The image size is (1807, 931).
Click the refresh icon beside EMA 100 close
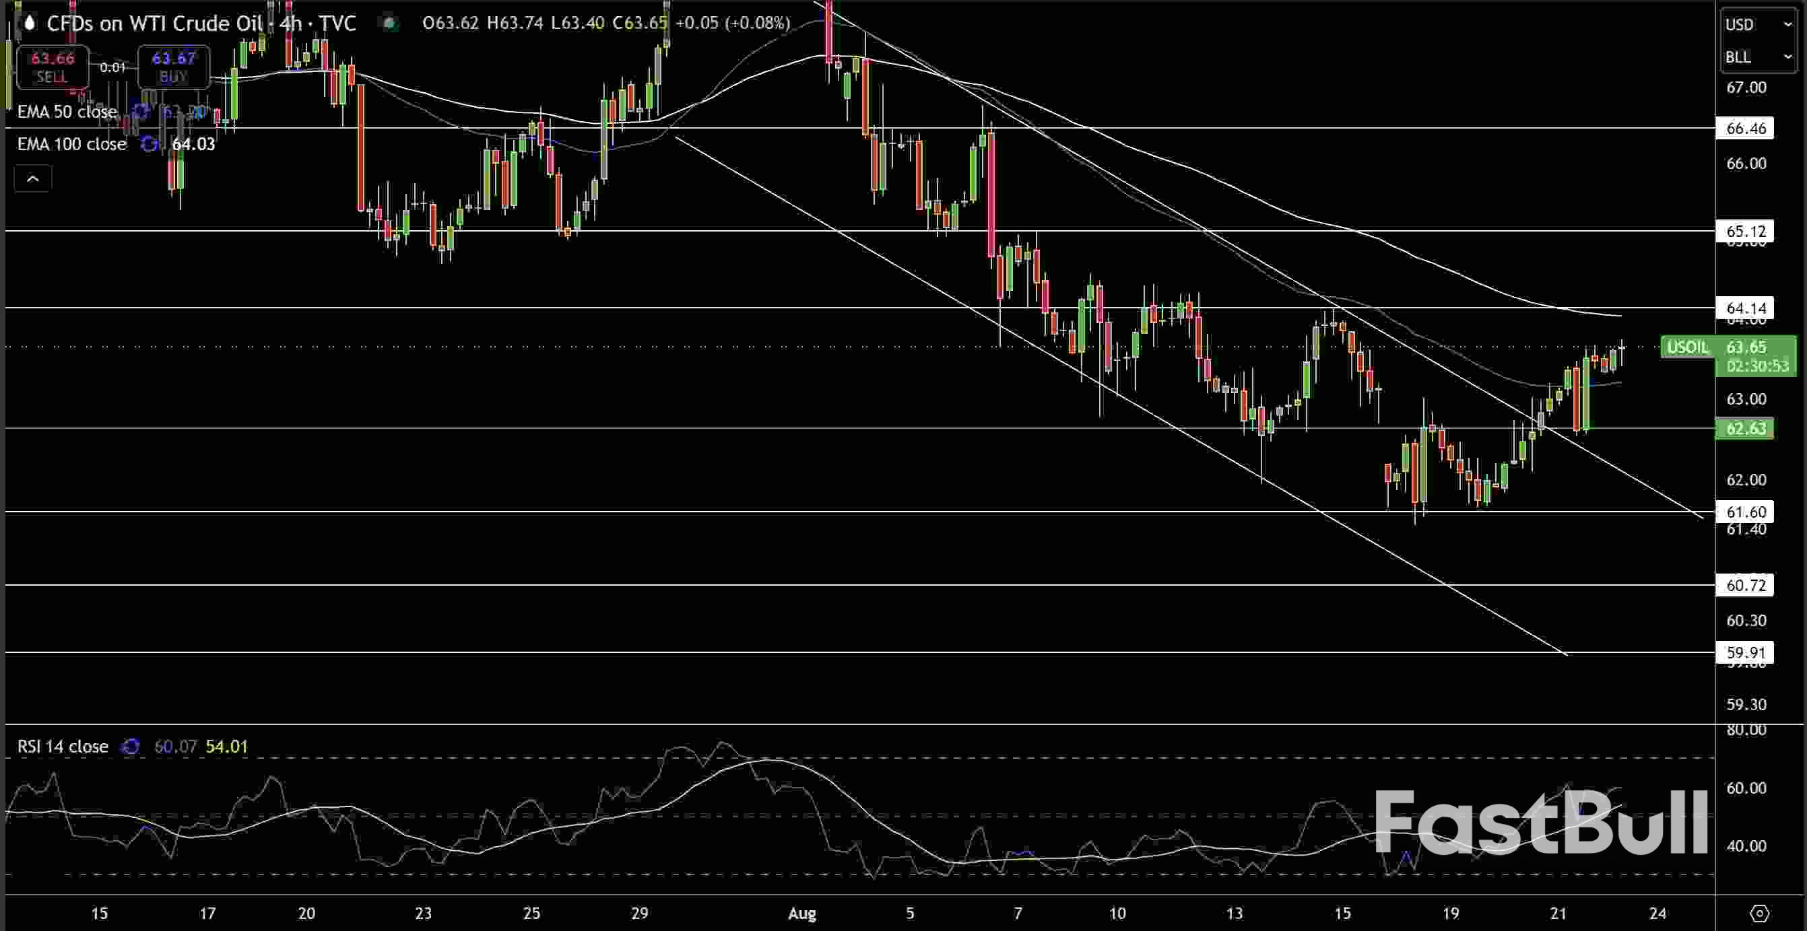point(148,145)
